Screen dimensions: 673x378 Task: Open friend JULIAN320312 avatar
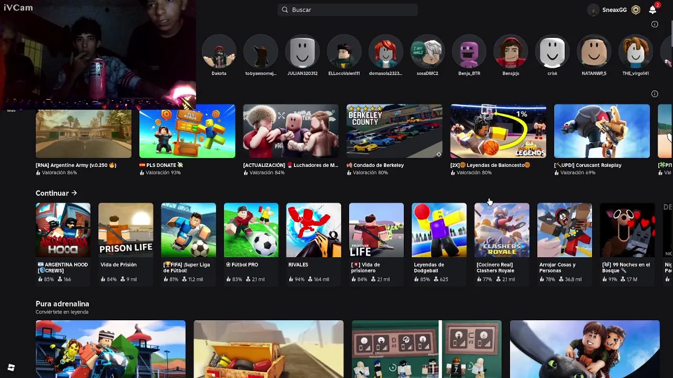tap(302, 51)
